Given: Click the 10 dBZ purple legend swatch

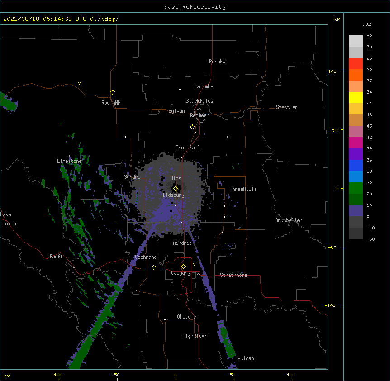Looking at the screenshot, I should 356,211.
